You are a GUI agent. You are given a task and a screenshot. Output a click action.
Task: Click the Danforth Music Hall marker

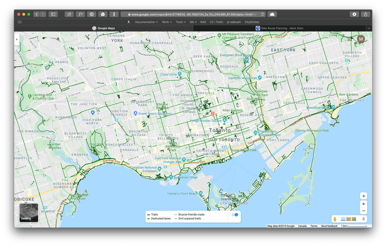pyautogui.click(x=260, y=78)
